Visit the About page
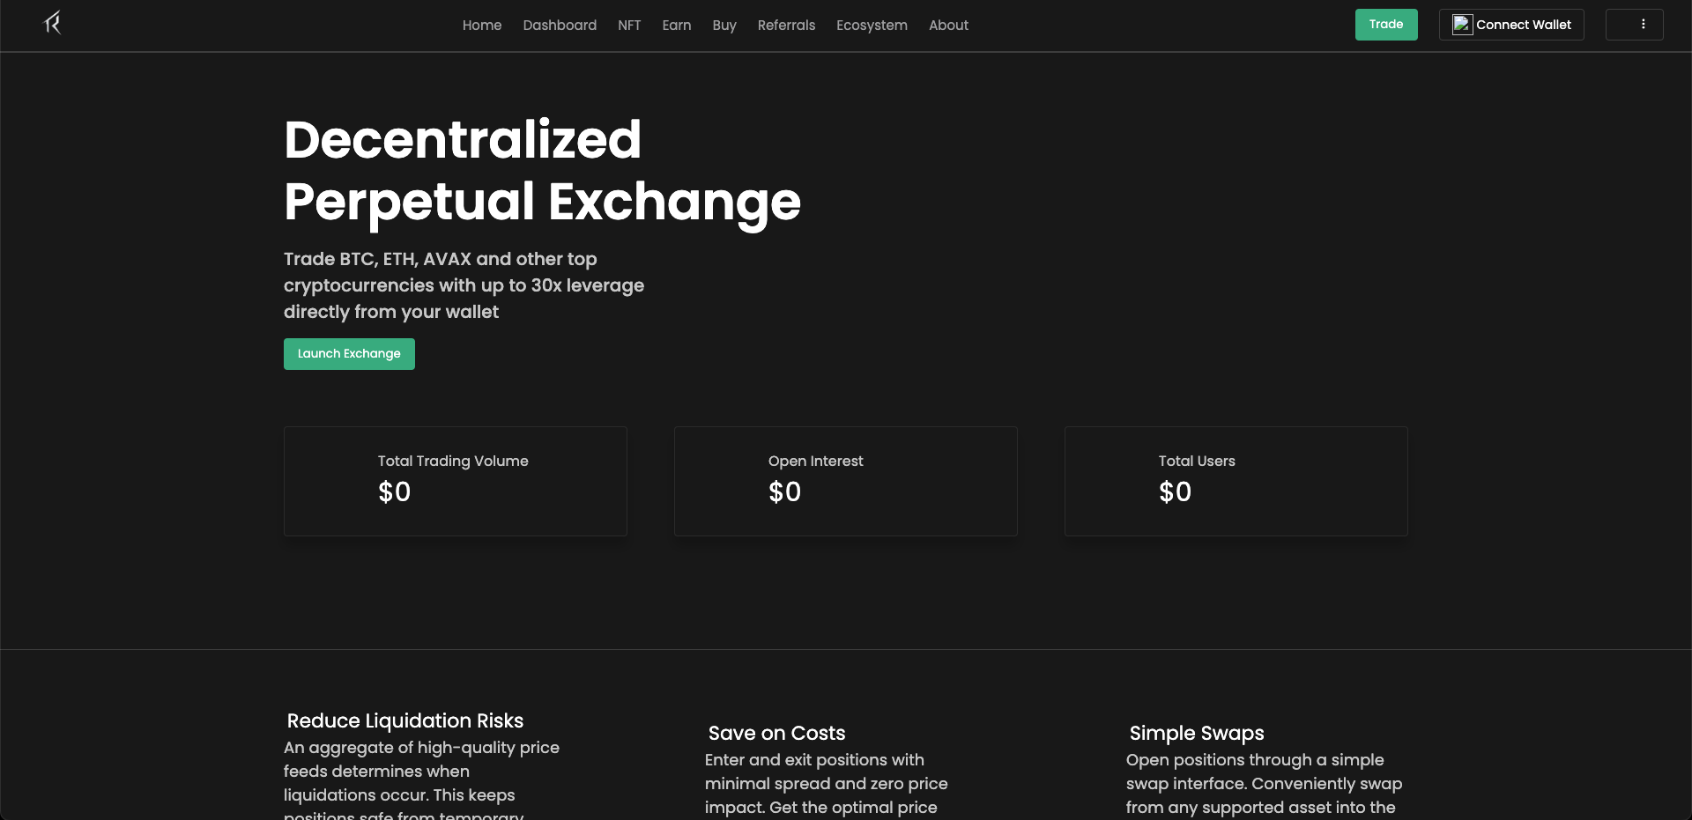Image resolution: width=1692 pixels, height=820 pixels. click(x=948, y=26)
